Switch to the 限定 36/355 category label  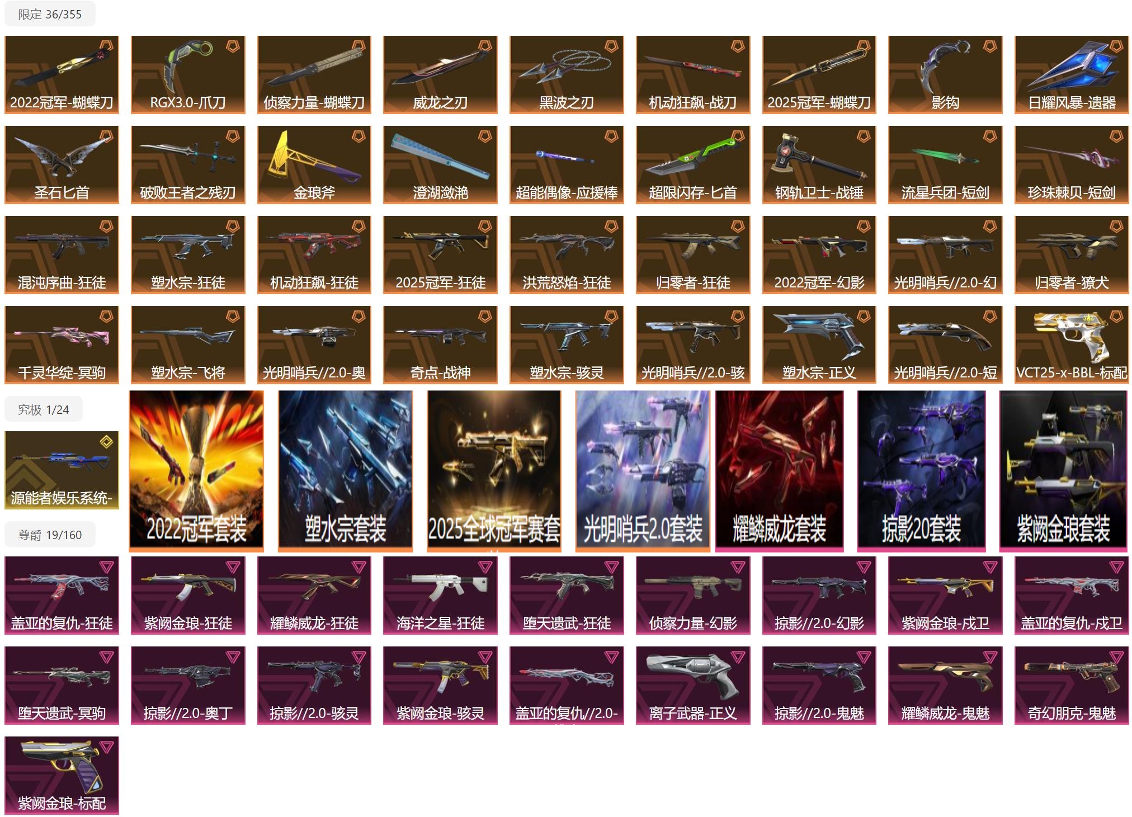pyautogui.click(x=50, y=14)
